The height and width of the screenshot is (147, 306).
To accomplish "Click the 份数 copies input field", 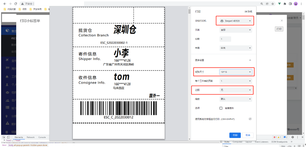I will pos(225,39).
